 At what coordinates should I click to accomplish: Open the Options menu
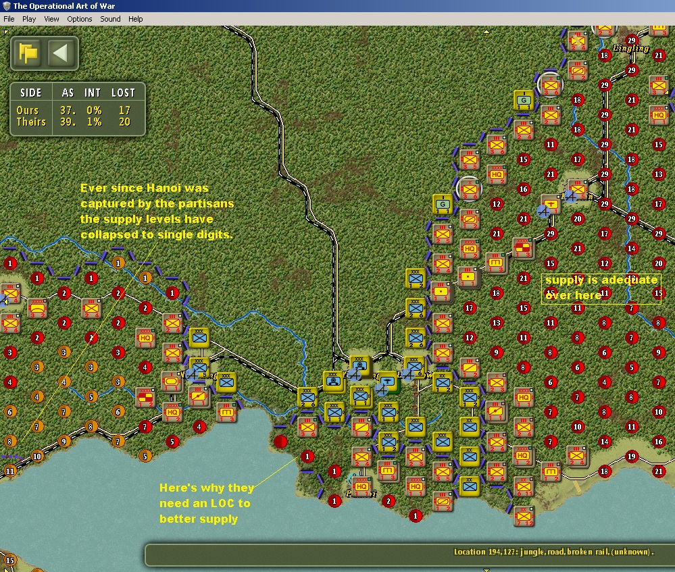point(79,19)
